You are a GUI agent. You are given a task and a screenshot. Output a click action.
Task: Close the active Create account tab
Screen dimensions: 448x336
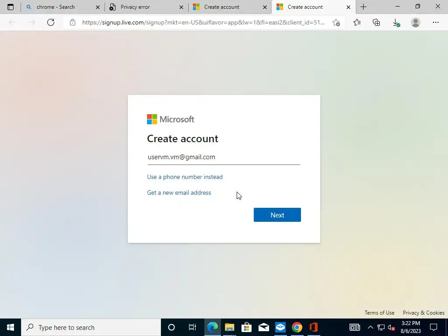(348, 7)
